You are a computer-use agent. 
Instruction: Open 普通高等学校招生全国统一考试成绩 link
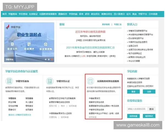[104, 106]
